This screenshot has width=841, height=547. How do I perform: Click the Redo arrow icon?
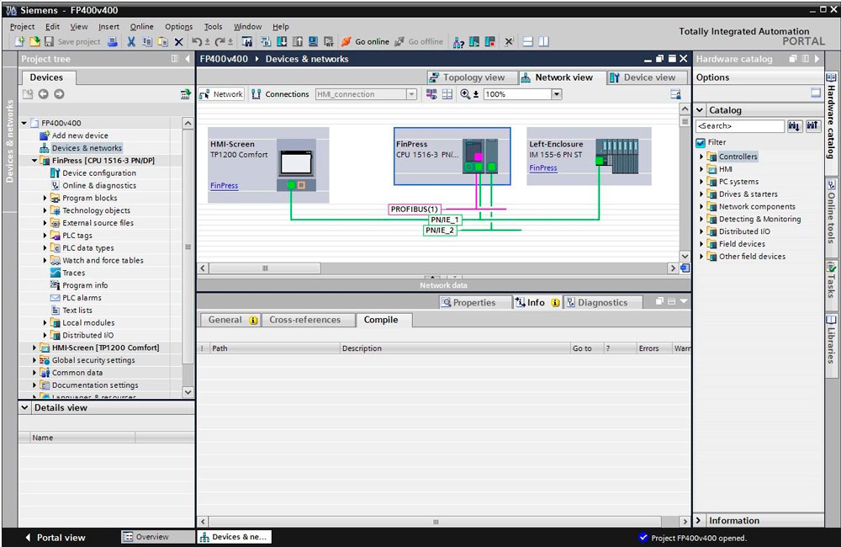tap(220, 41)
